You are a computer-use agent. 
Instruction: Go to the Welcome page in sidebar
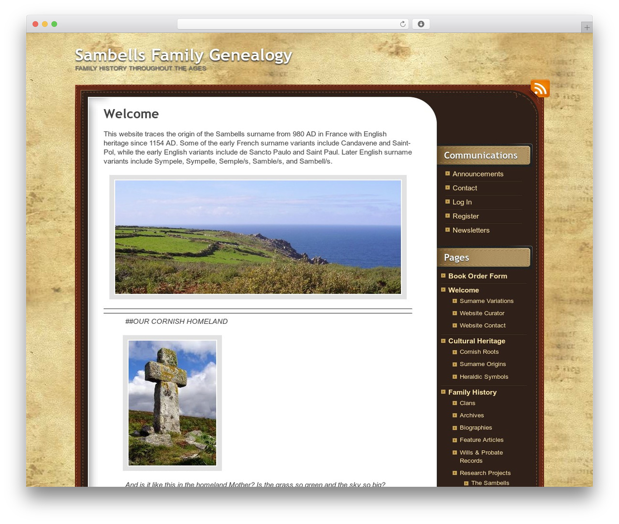pyautogui.click(x=463, y=290)
